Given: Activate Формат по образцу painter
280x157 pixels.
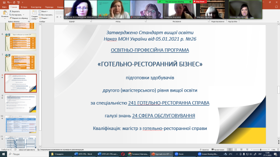Looking at the screenshot, I should pos(19,18).
